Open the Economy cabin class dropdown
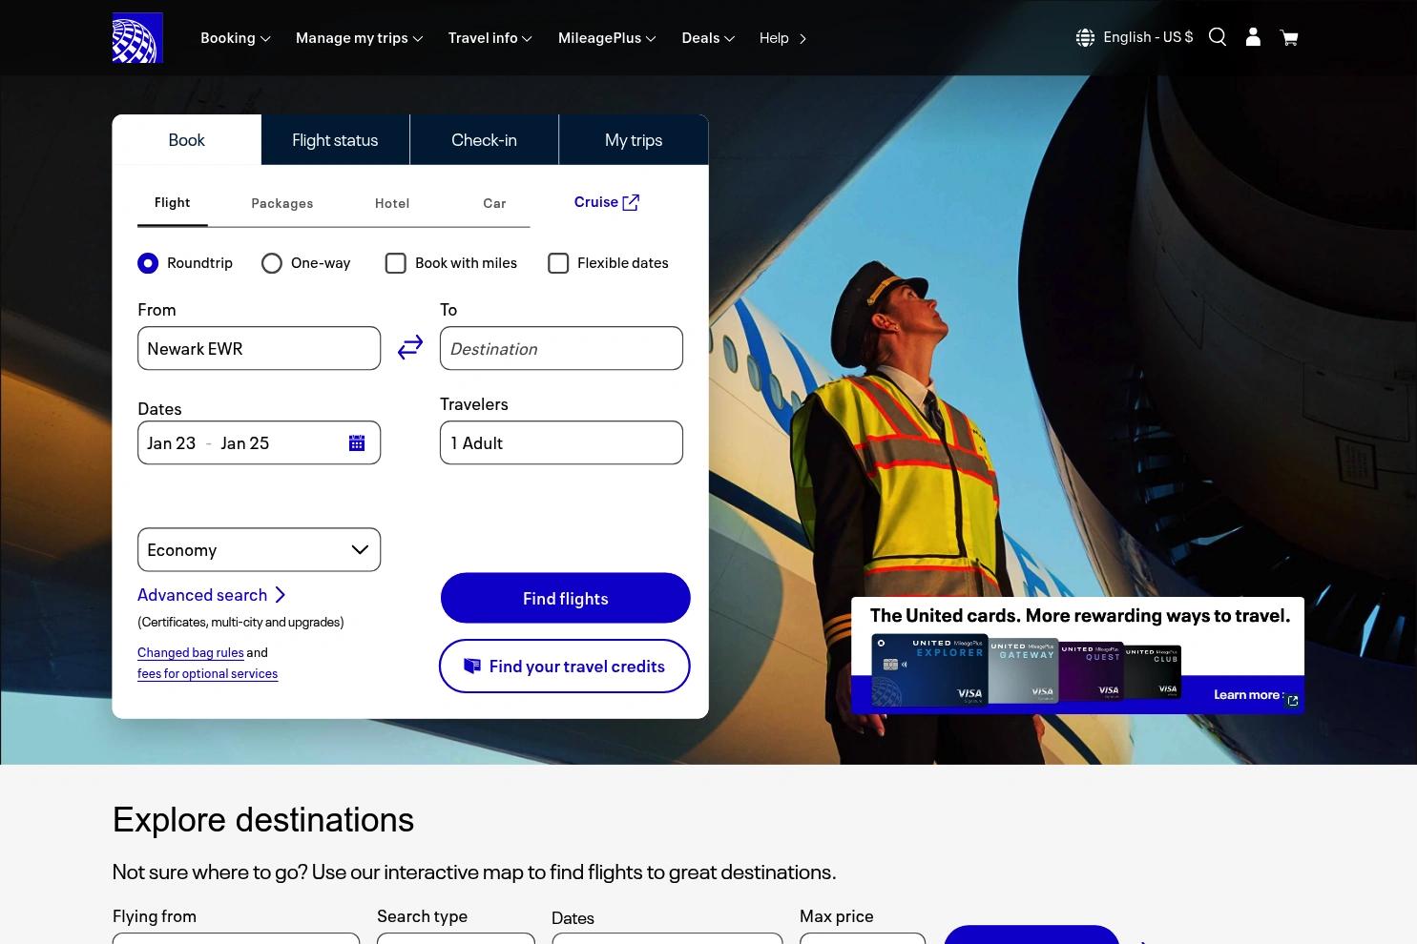 click(260, 550)
